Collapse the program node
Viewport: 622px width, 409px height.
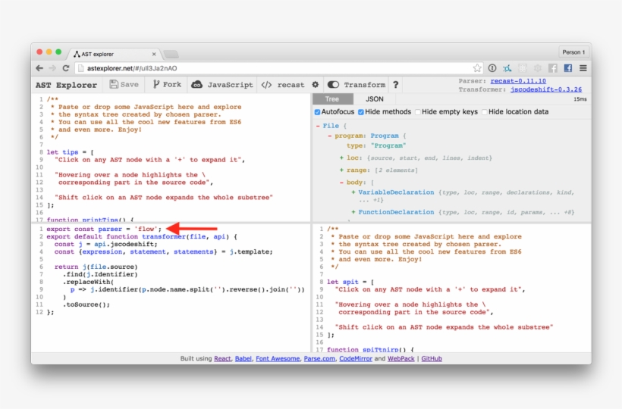[x=330, y=136]
